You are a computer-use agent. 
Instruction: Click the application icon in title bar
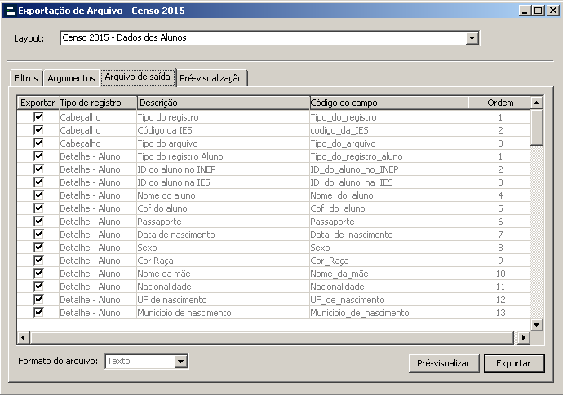9,11
